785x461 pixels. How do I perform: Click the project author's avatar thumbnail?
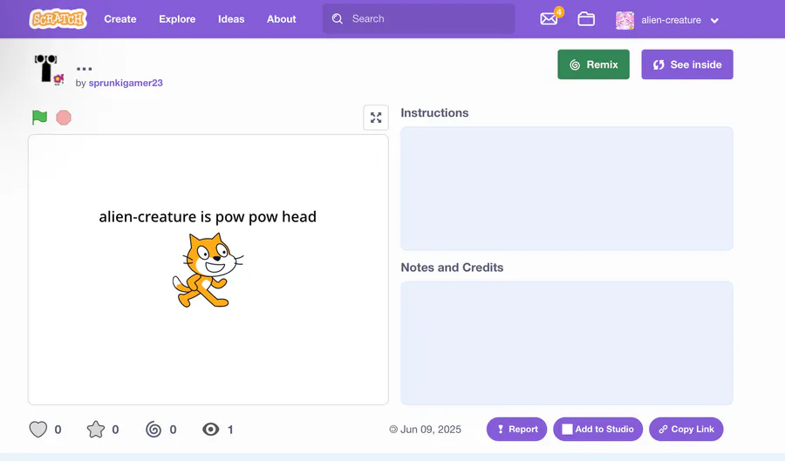[x=49, y=70]
